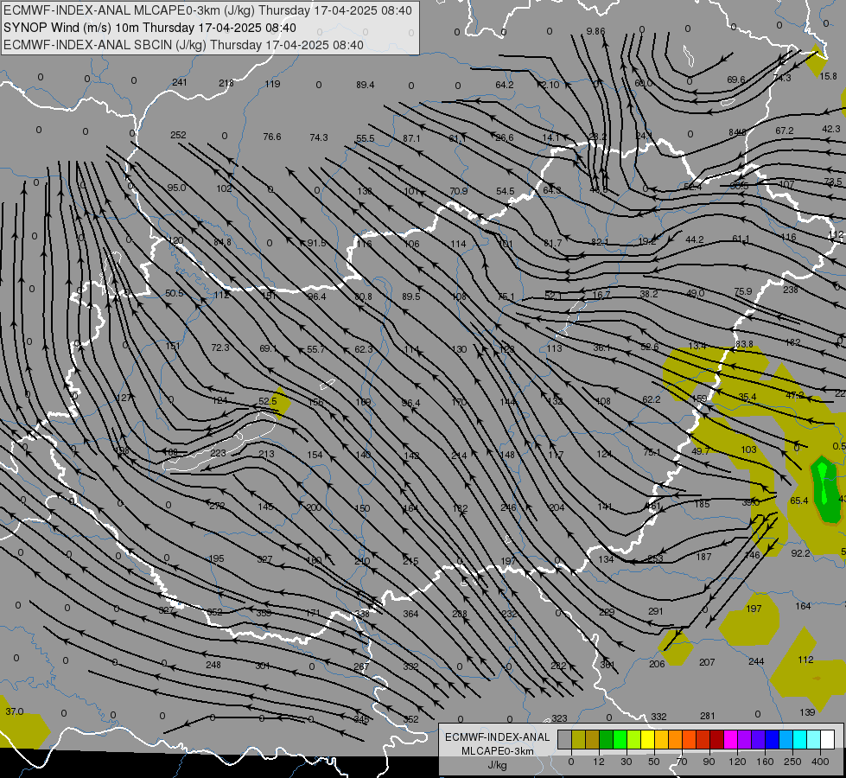Click the map value '76.6'
846x778 pixels.
tap(272, 137)
